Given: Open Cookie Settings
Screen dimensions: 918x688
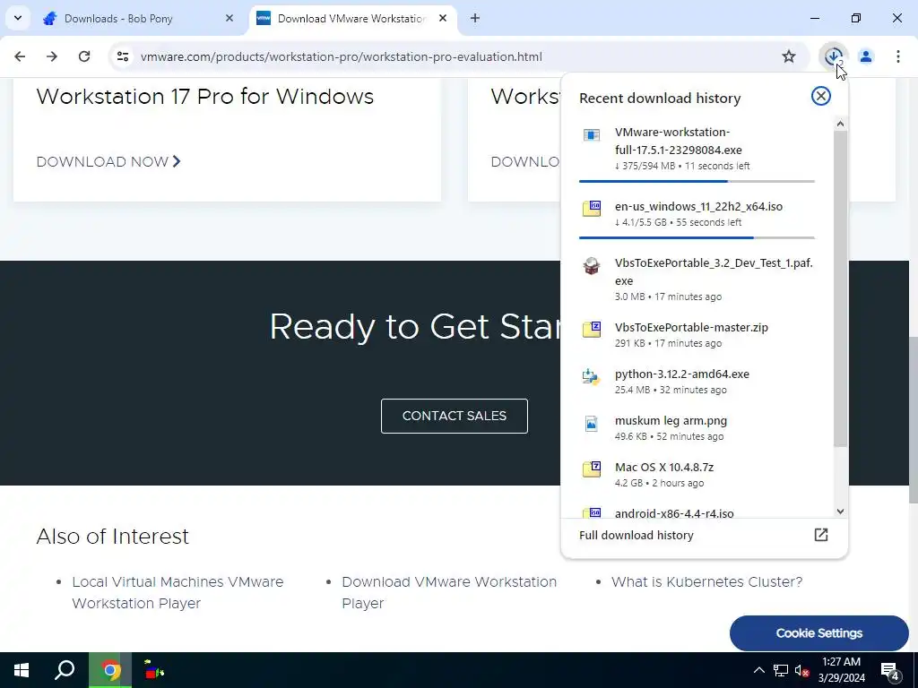Looking at the screenshot, I should point(819,633).
